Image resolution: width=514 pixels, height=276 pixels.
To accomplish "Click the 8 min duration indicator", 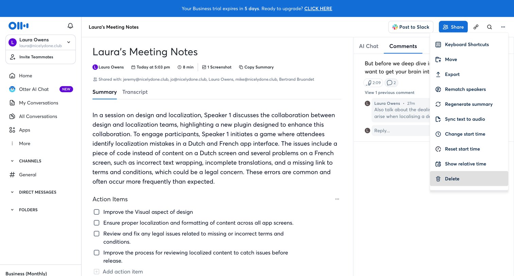I will (185, 67).
